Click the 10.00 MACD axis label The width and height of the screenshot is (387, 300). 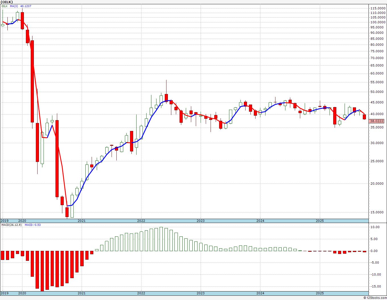click(375, 227)
